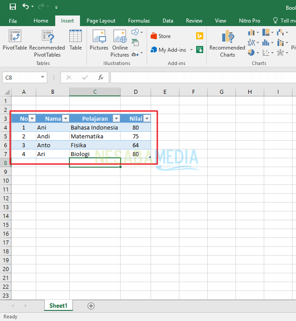Click the People Graph add-in icon
296x321 pixels.
click(x=199, y=50)
